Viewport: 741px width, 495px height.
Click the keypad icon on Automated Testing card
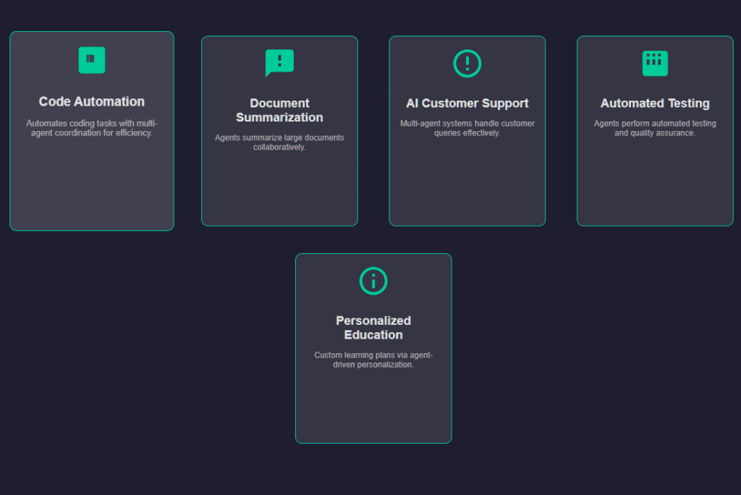pos(654,63)
